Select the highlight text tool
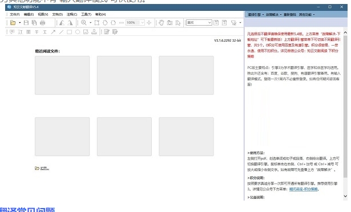The height and width of the screenshot is (212, 351). coord(29,32)
